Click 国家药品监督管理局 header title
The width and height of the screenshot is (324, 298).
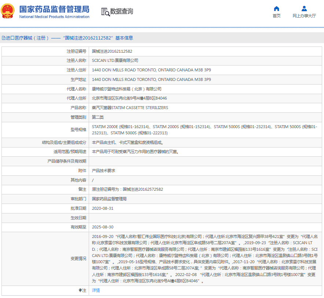point(54,9)
